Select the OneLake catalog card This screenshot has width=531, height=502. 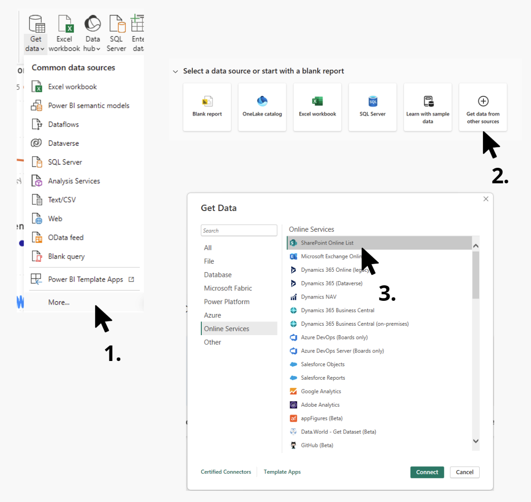pos(262,107)
